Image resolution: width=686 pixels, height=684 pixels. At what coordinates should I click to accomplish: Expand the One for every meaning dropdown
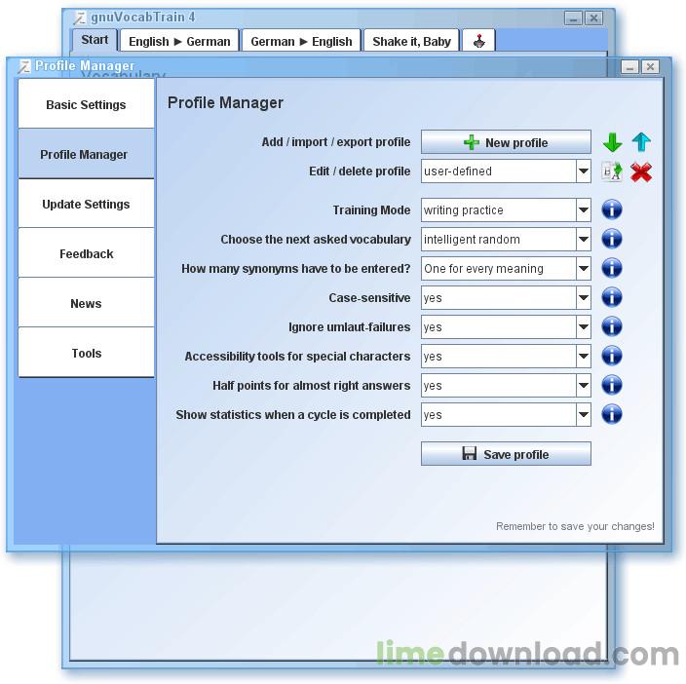click(x=583, y=269)
